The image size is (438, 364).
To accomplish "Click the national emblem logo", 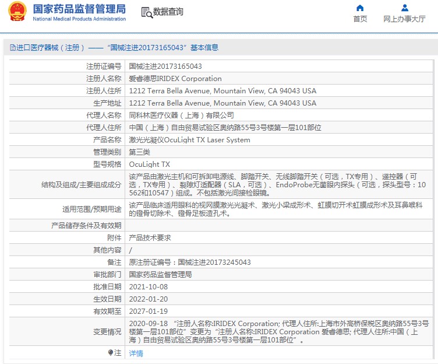I will point(17,12).
